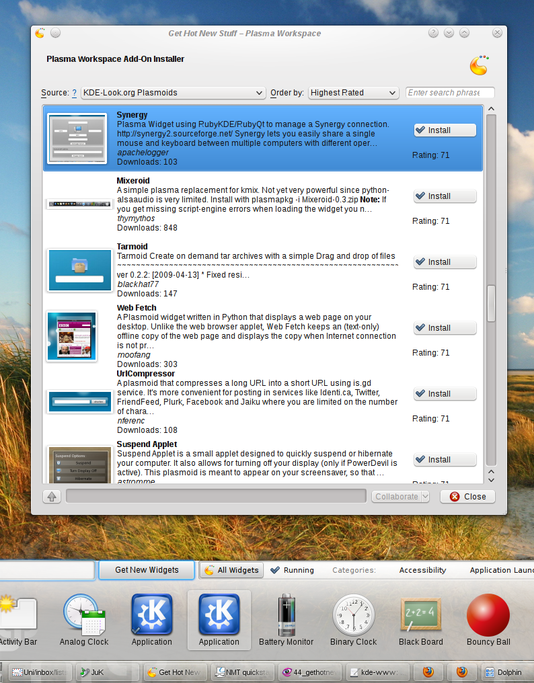
Task: Click the widget explorer search field
Action: click(47, 570)
